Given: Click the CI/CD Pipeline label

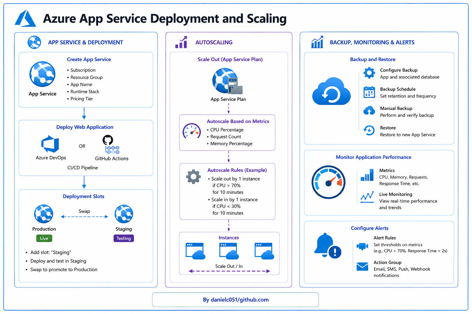Looking at the screenshot, I should [x=83, y=168].
